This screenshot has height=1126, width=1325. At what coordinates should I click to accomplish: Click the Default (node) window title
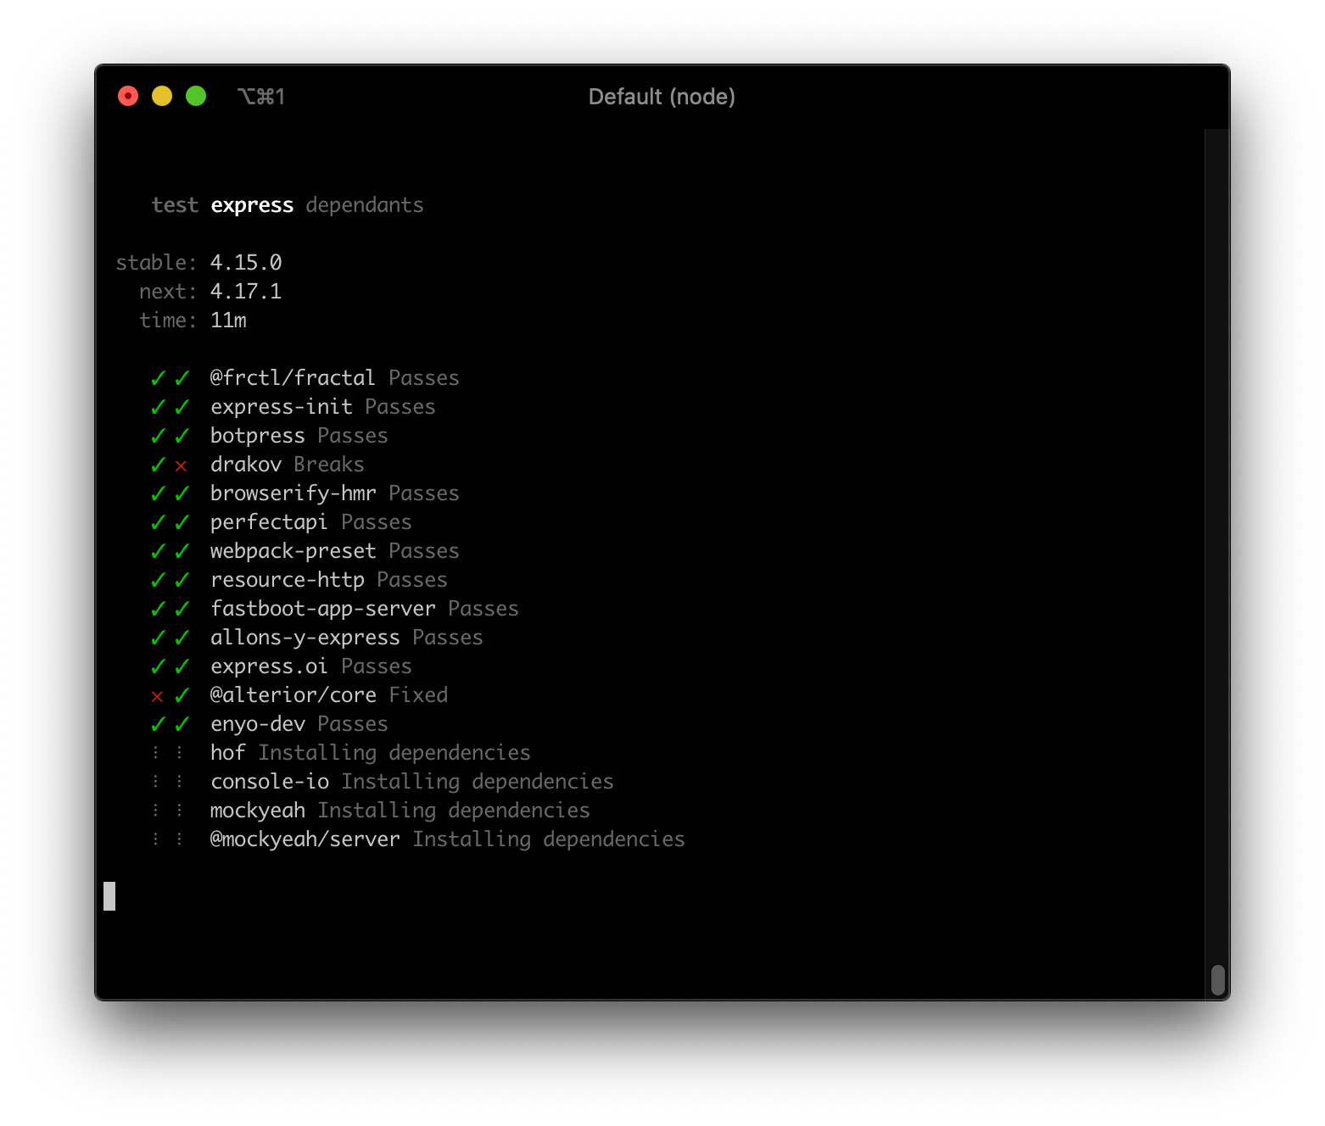[x=662, y=97]
